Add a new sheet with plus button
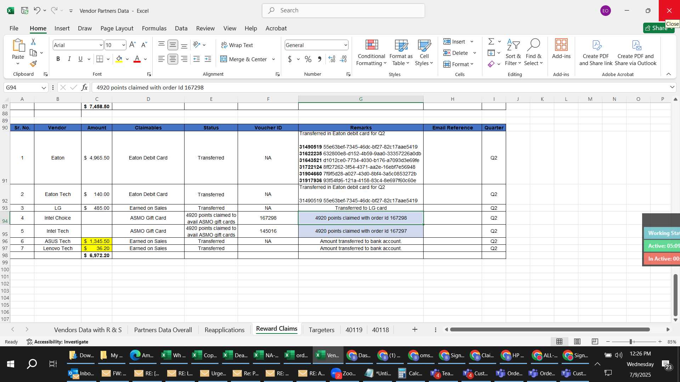 coord(415,329)
